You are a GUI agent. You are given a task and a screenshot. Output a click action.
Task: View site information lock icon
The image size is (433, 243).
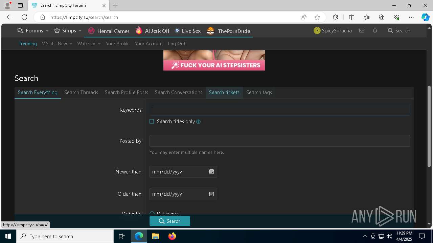click(x=42, y=17)
